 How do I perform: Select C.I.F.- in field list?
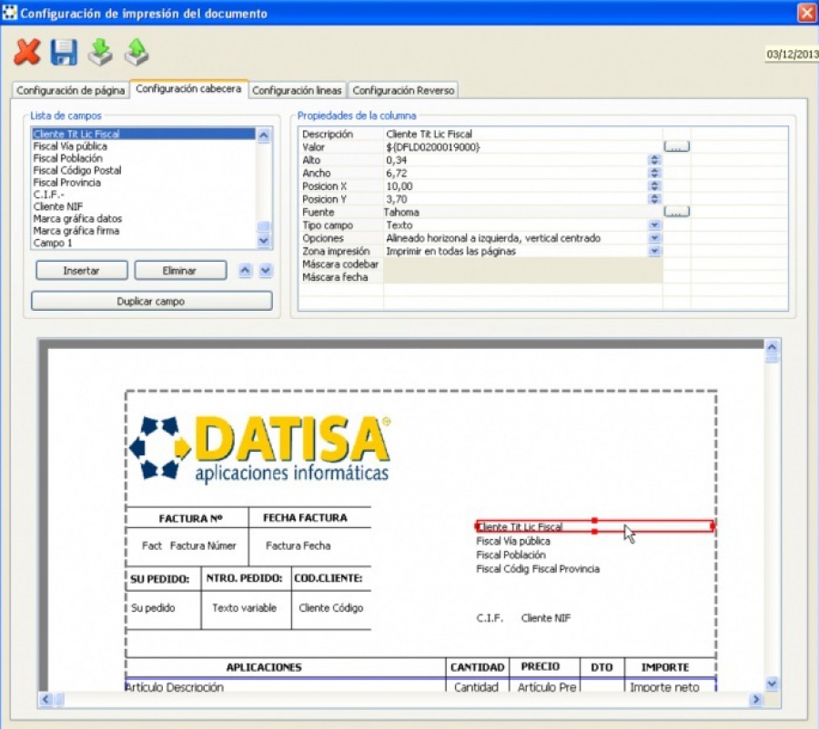[143, 195]
